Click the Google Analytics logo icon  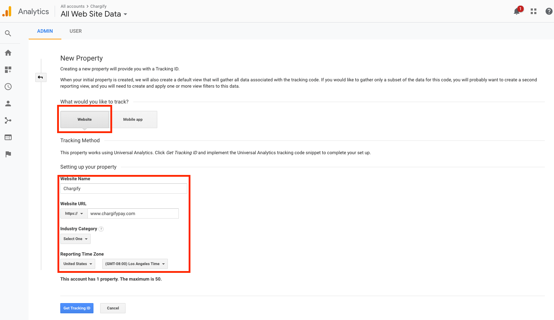(7, 12)
